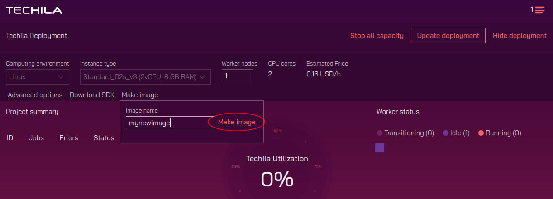Click the underlined Make image link
This screenshot has height=199, width=553.
(x=140, y=95)
